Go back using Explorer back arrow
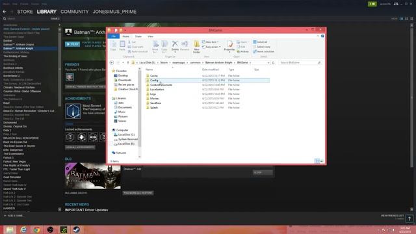This screenshot has width=416, height=234. (112, 62)
